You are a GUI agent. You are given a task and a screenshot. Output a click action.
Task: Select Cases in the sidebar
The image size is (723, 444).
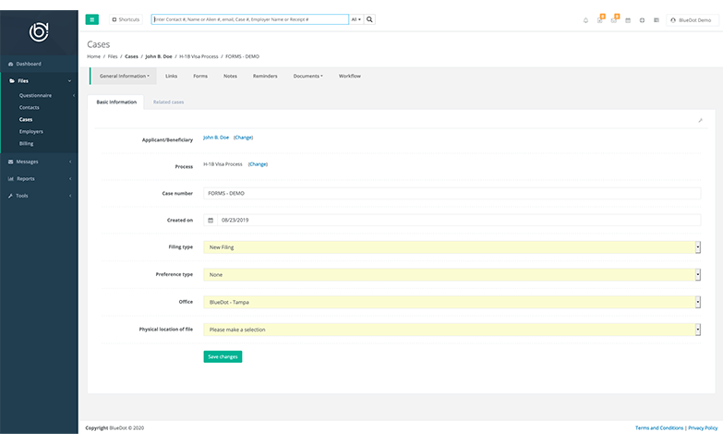(x=26, y=119)
